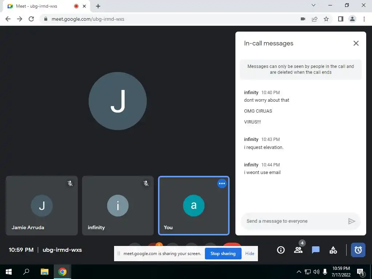Screen dimensions: 372x279
Task: Toggle Chrome side panel icon
Action: click(x=341, y=19)
